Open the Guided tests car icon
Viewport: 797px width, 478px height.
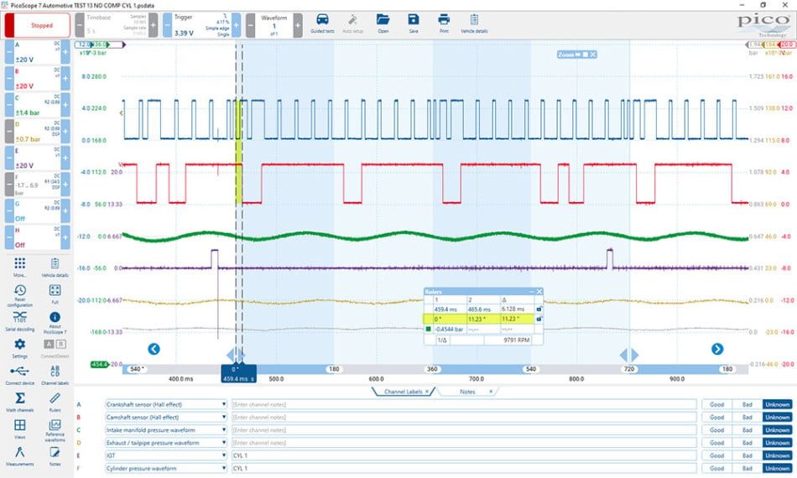pyautogui.click(x=322, y=23)
